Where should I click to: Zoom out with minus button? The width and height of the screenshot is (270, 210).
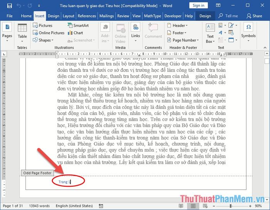click(x=214, y=206)
